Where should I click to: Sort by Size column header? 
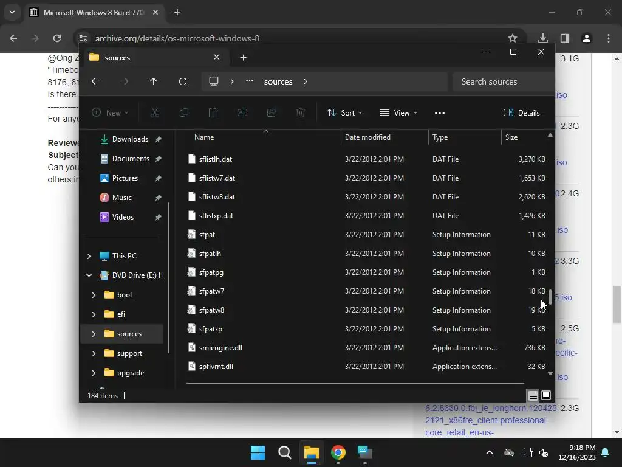point(524,137)
